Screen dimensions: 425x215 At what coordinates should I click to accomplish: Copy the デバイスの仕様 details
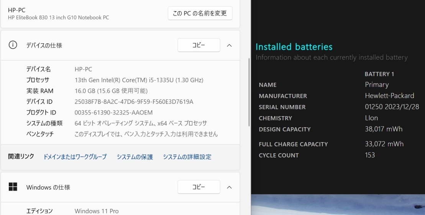pos(199,45)
